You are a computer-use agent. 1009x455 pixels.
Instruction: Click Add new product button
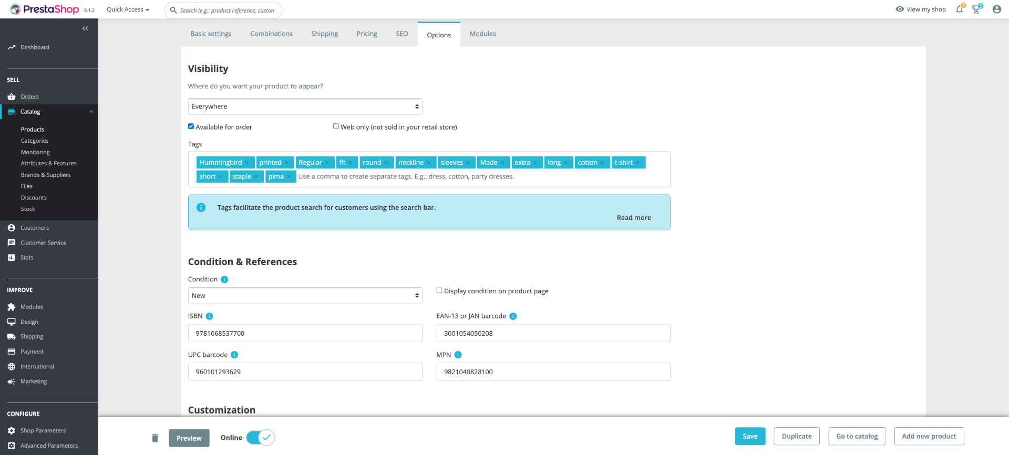point(929,436)
